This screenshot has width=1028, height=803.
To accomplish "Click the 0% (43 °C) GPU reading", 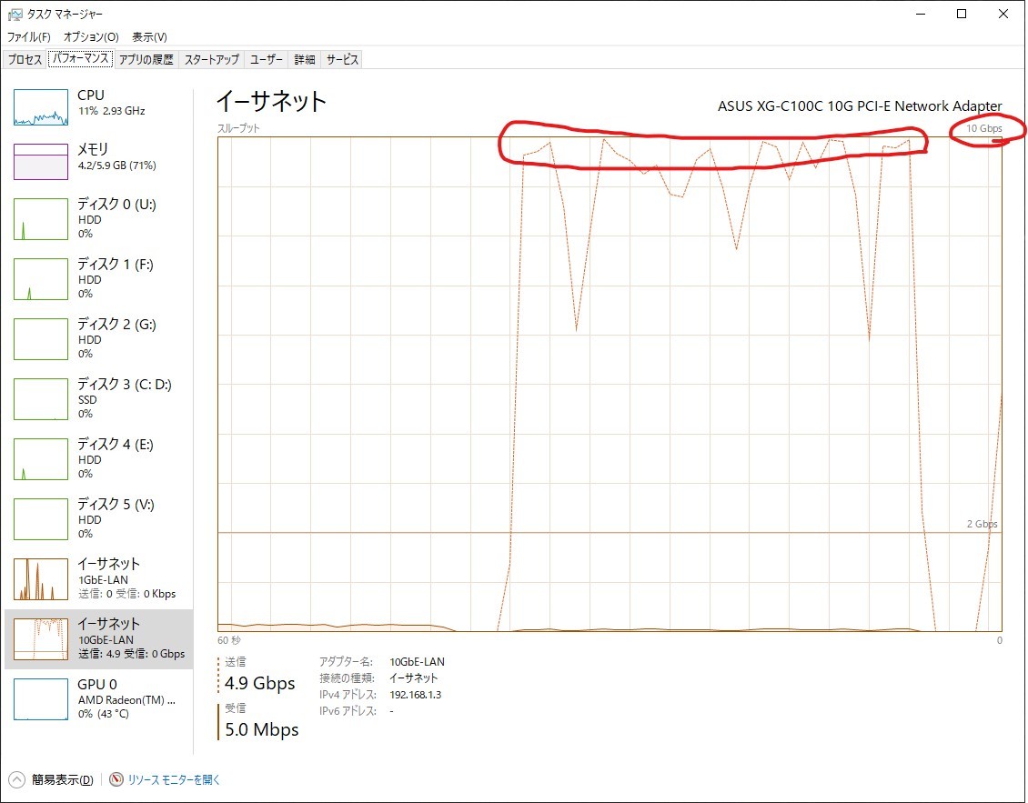I will click(104, 714).
